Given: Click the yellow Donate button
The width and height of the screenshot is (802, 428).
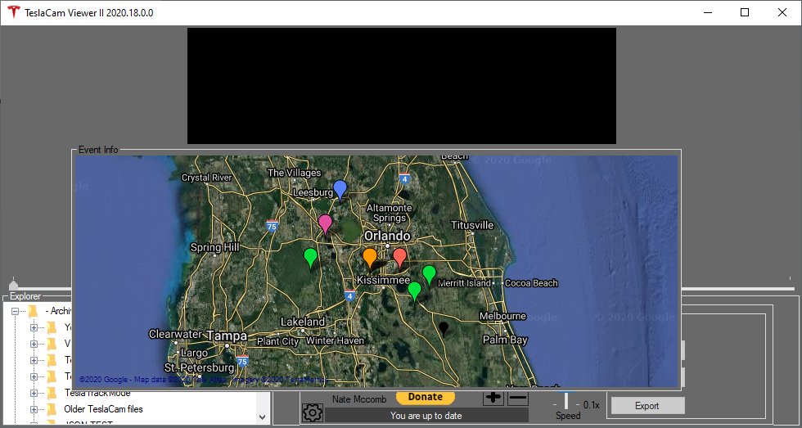Looking at the screenshot, I should pos(425,397).
